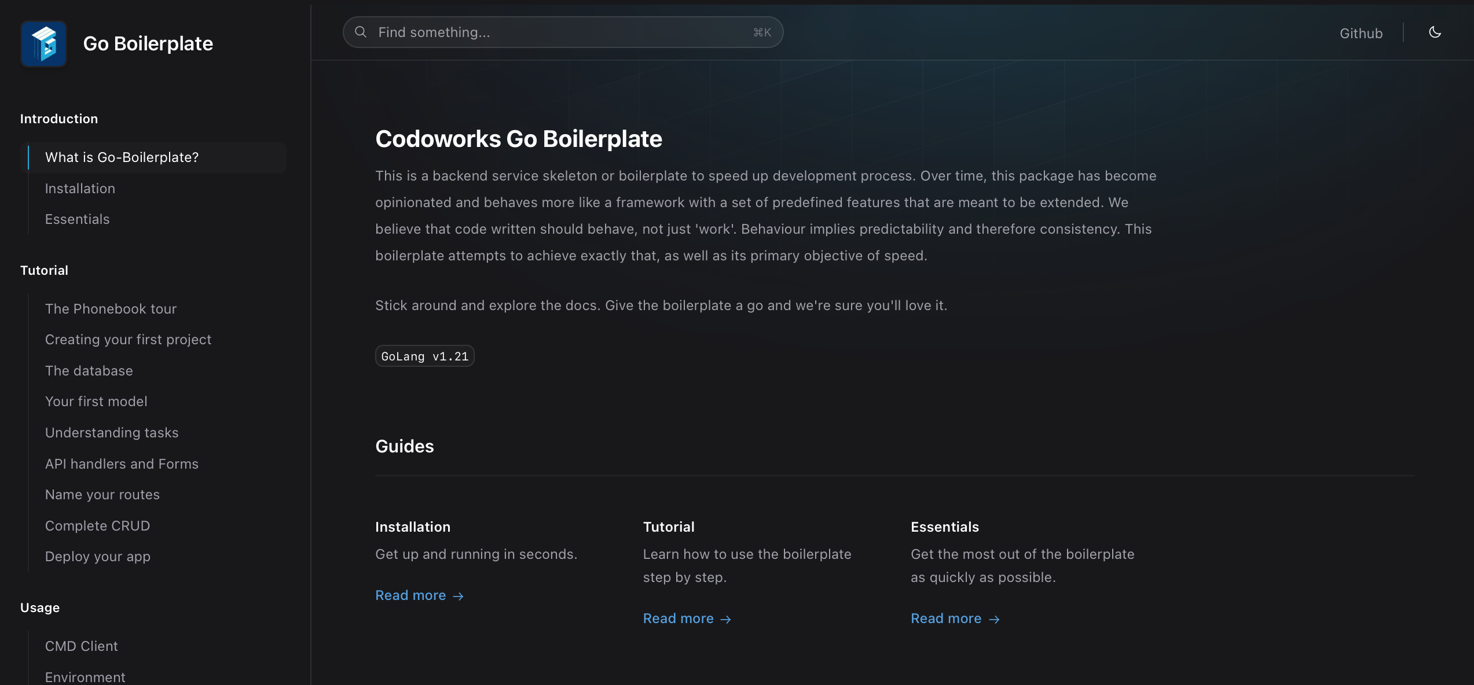The width and height of the screenshot is (1474, 685).
Task: Click the Go Boilerplate title text
Action: [x=148, y=44]
